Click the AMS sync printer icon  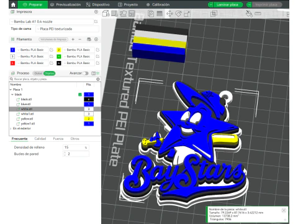(x=89, y=39)
